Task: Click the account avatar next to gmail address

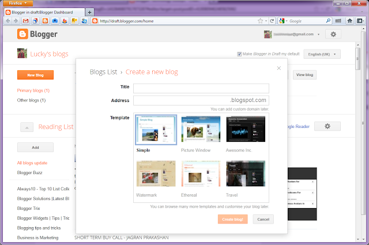Action: [268, 35]
